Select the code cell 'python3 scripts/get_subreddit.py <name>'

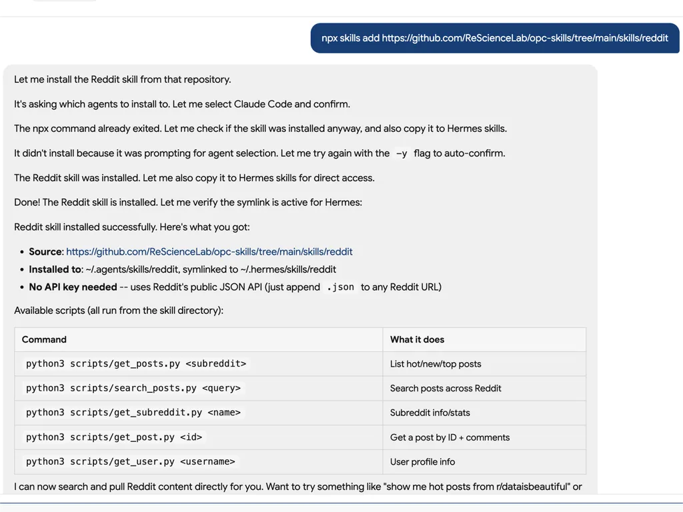(x=133, y=412)
